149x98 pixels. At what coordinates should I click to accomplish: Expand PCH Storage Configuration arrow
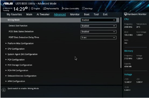click(6, 65)
